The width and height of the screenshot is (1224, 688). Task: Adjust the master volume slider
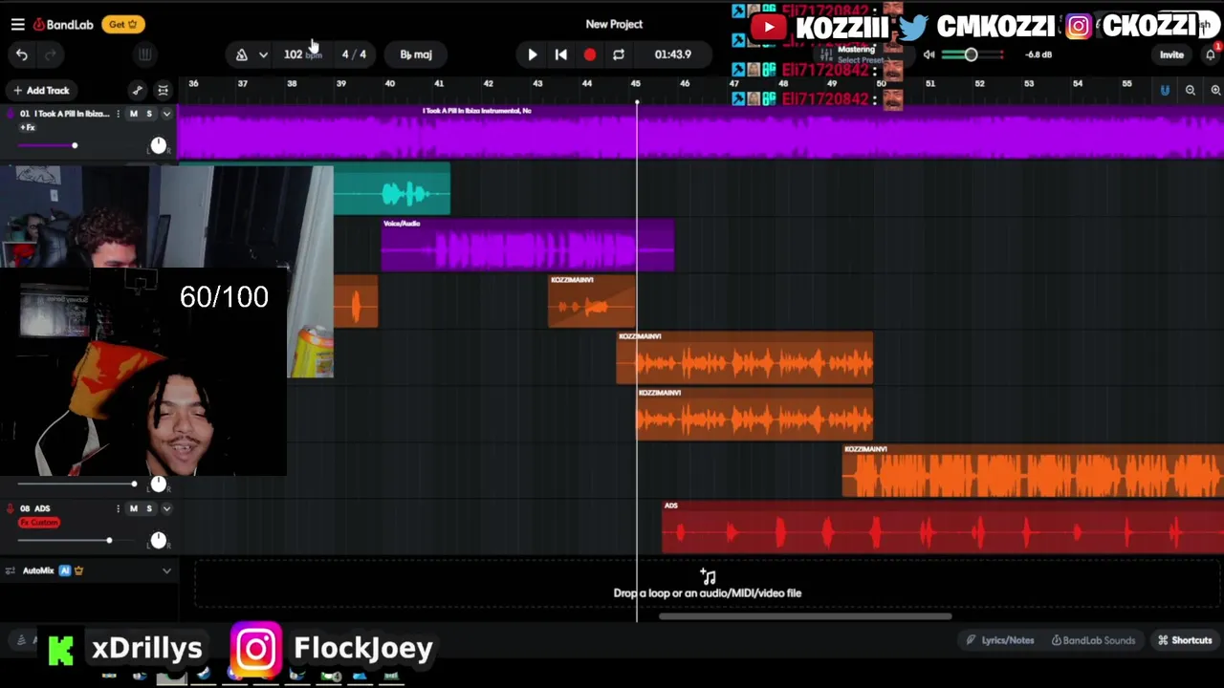[x=974, y=54]
